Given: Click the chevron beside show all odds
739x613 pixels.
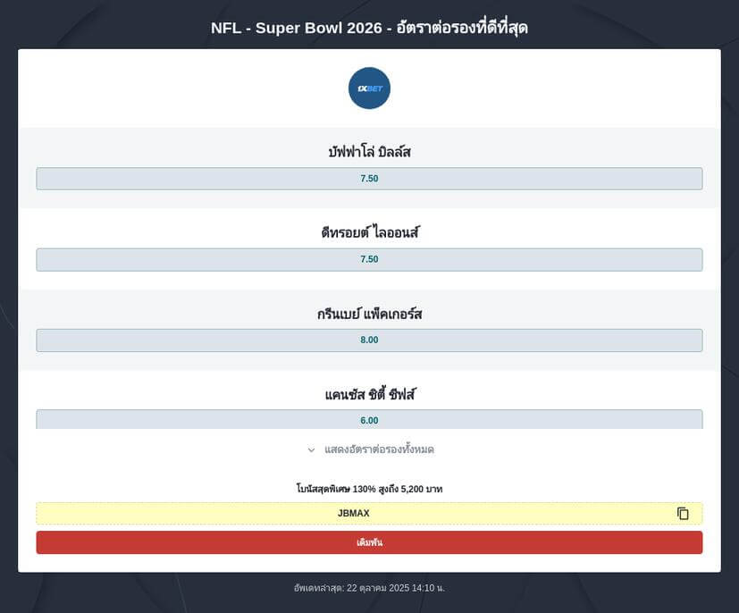Looking at the screenshot, I should 311,450.
